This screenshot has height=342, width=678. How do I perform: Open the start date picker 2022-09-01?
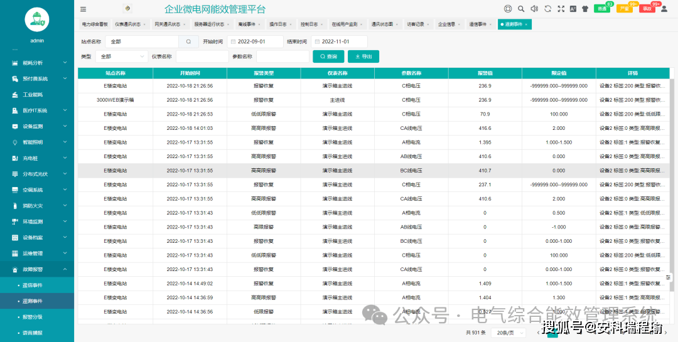pyautogui.click(x=256, y=41)
